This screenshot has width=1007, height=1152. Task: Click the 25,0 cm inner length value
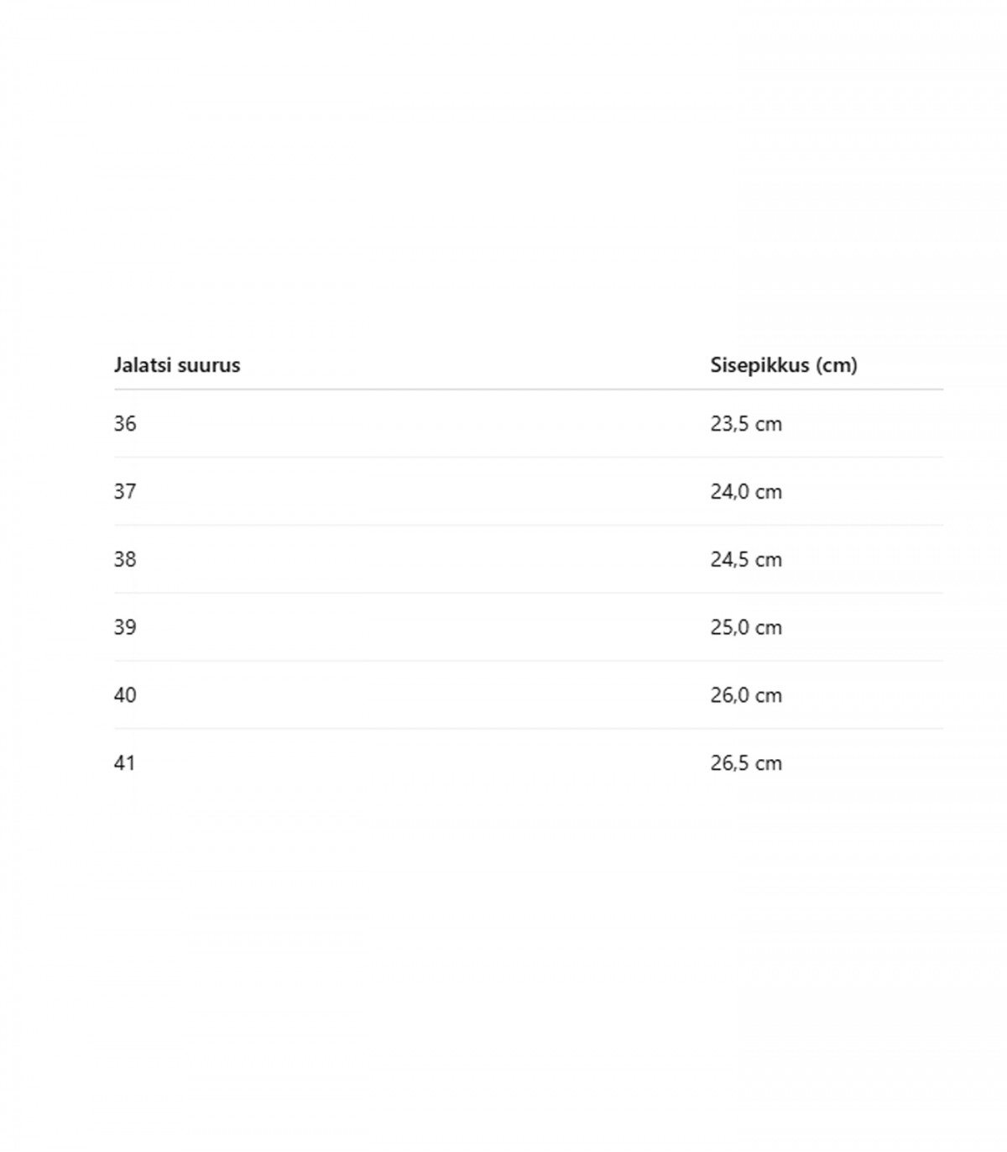(746, 628)
